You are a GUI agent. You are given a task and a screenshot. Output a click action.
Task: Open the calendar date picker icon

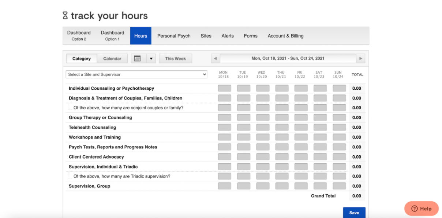pyautogui.click(x=138, y=58)
